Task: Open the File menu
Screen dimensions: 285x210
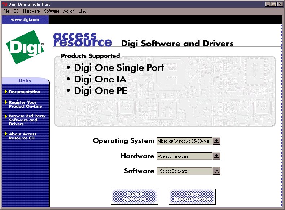Action: [x=6, y=11]
